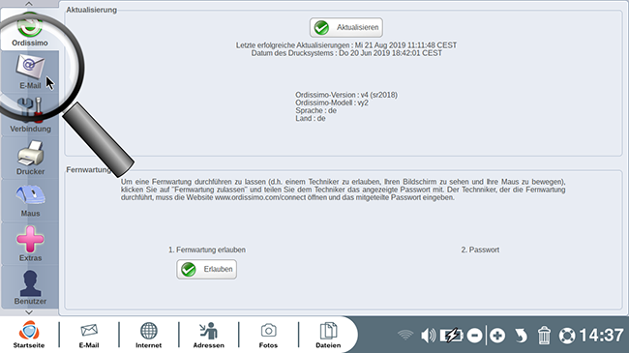Click the Erlauben remote maintenance button
The image size is (629, 353).
click(x=206, y=269)
